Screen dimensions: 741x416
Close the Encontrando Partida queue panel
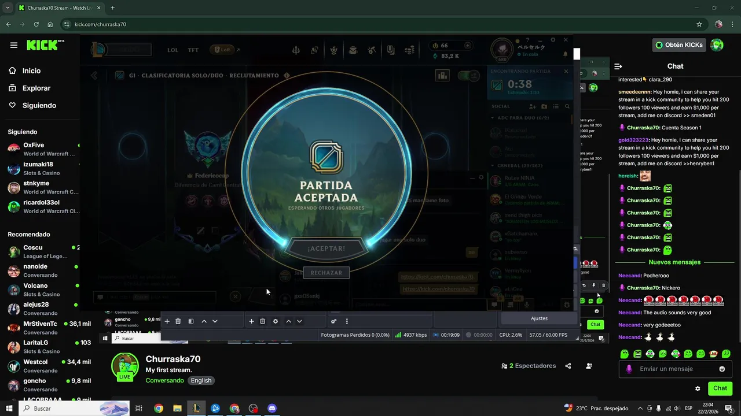point(566,71)
